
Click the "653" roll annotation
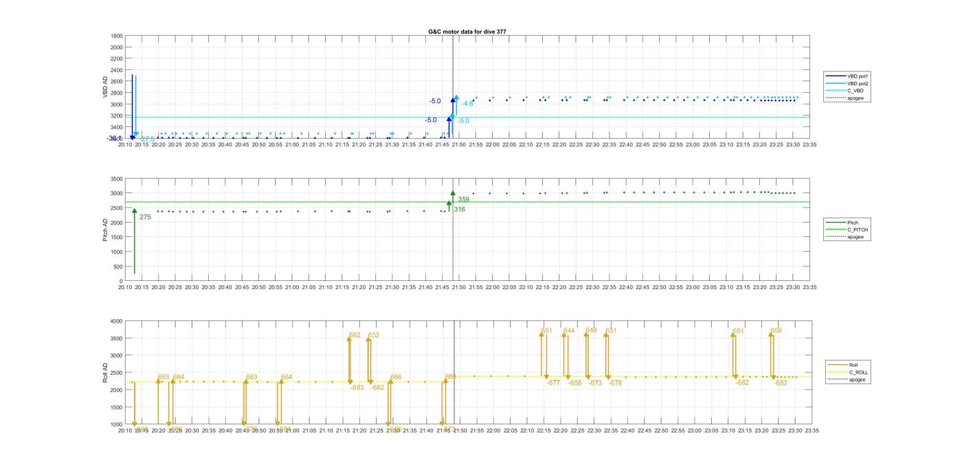tap(374, 335)
